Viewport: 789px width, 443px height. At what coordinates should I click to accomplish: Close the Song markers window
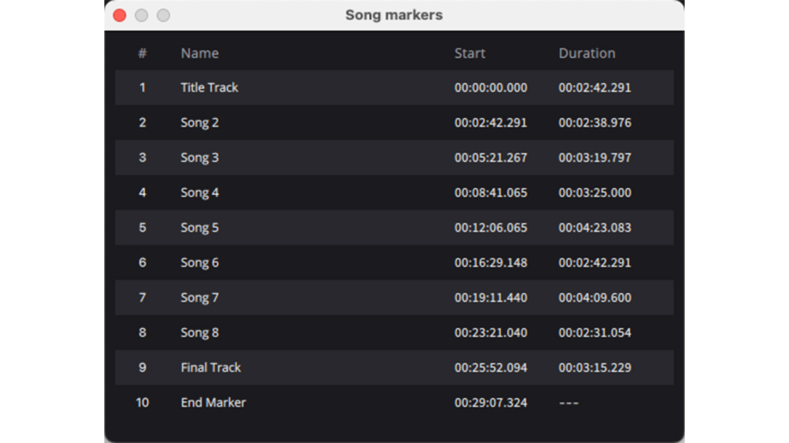coord(119,15)
